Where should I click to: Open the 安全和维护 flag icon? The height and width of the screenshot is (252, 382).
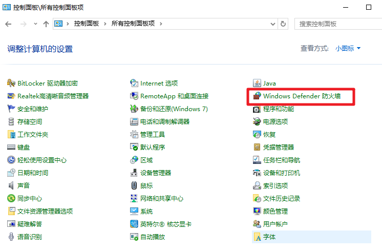point(11,109)
